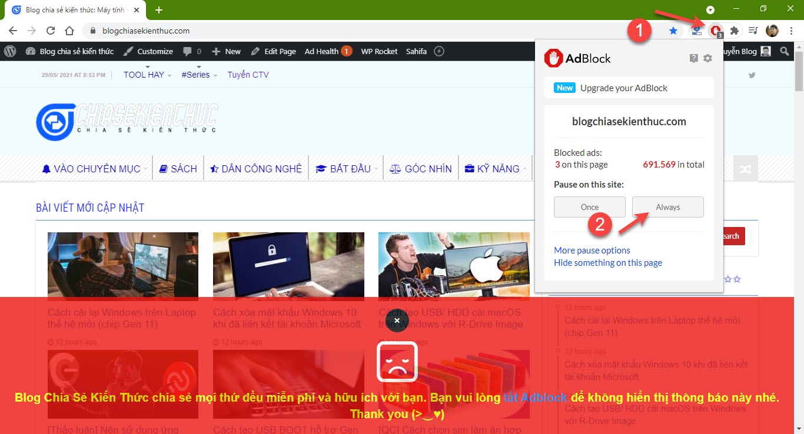Expand the BẮT ĐẦU menu

tap(347, 169)
